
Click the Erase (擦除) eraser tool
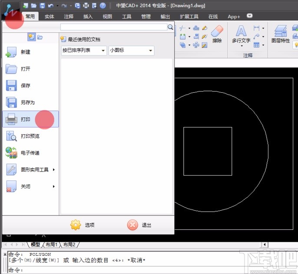pos(217,34)
